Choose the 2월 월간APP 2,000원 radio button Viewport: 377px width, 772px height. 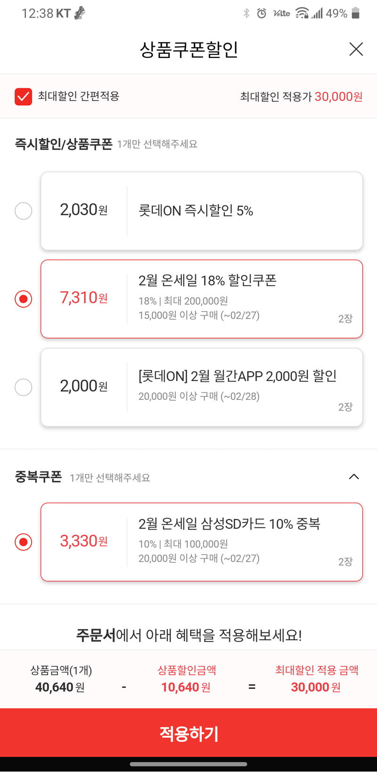click(24, 387)
